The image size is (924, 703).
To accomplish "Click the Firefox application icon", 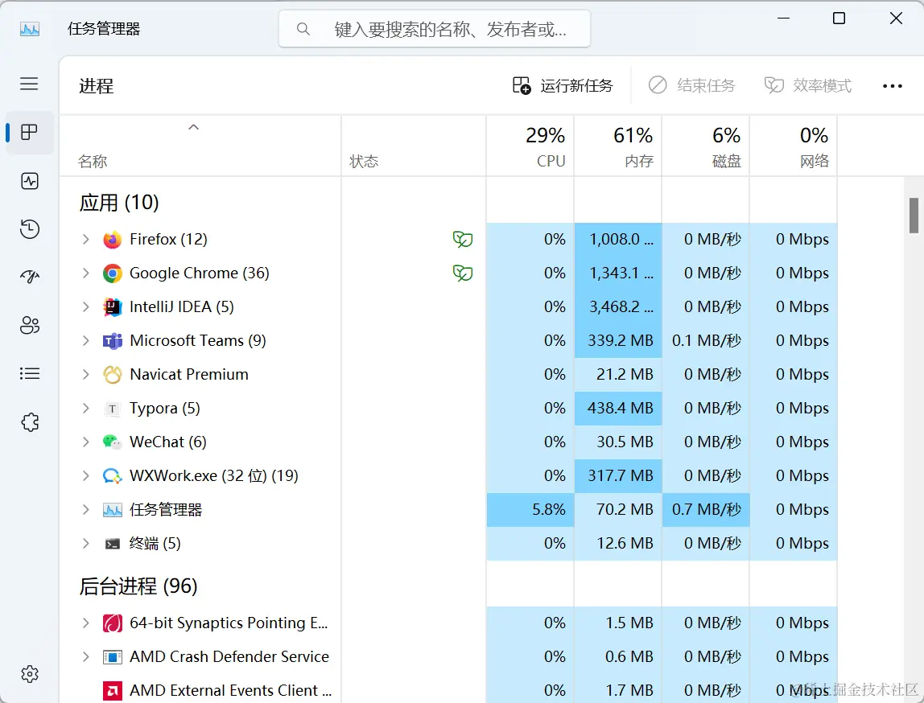I will tap(112, 240).
